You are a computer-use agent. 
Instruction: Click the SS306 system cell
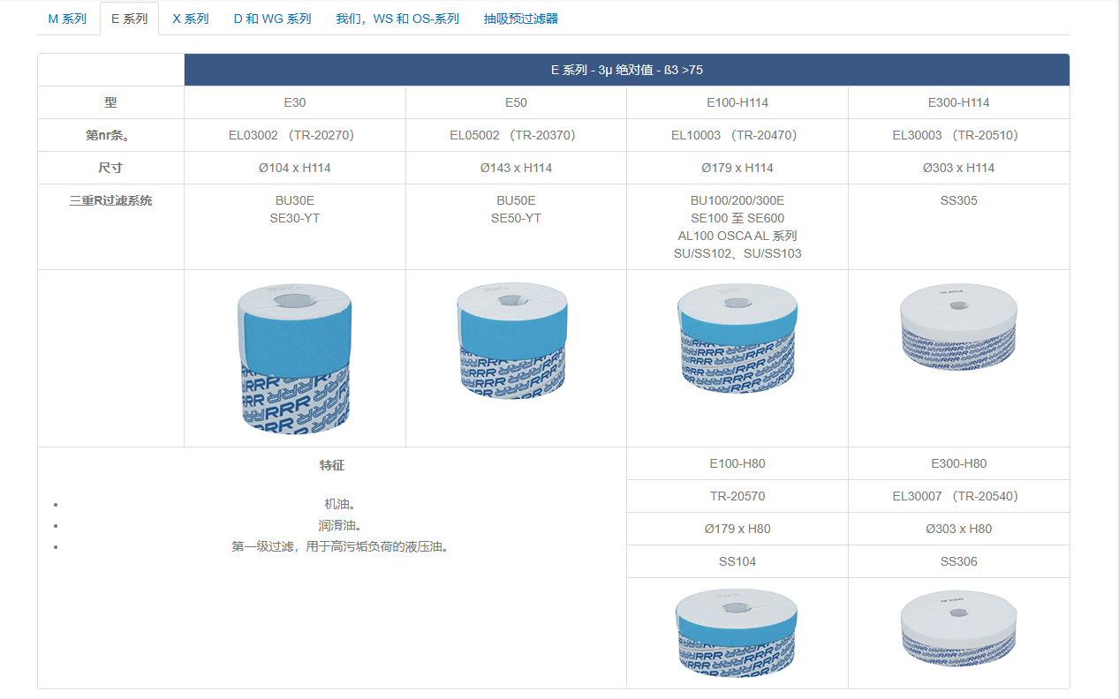(958, 561)
